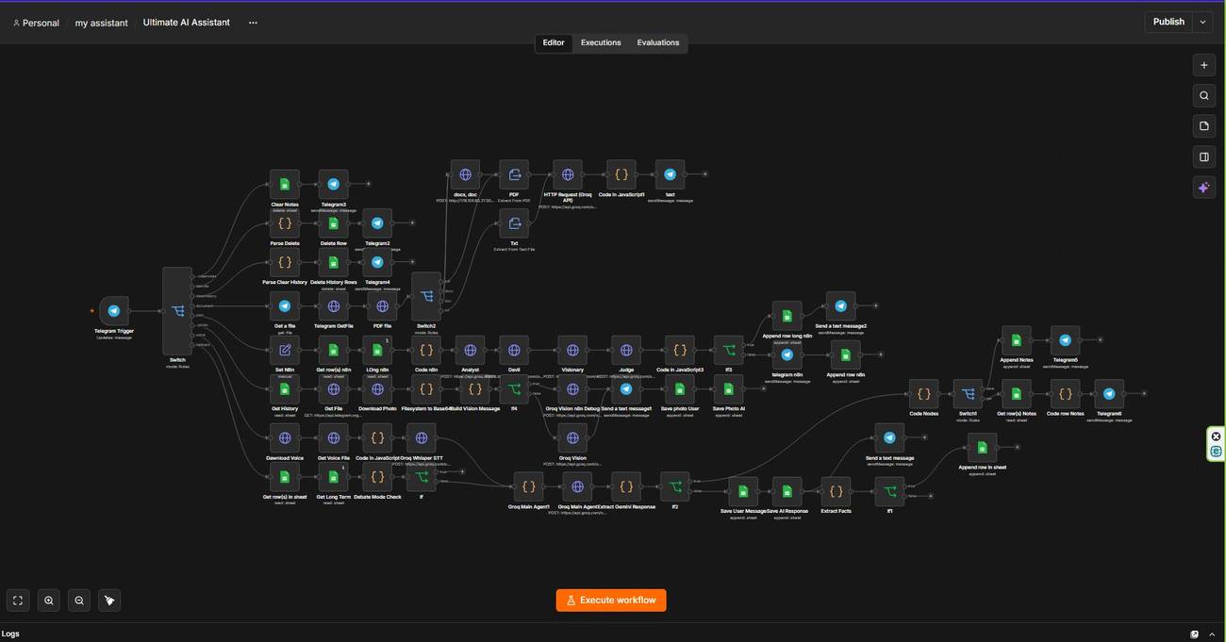
Task: Open the Set N8n edit node
Action: click(x=285, y=350)
